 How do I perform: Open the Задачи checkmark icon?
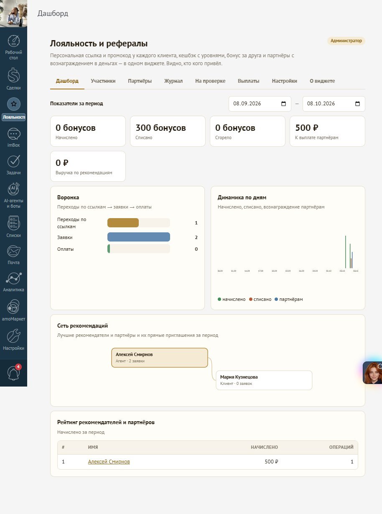[14, 161]
